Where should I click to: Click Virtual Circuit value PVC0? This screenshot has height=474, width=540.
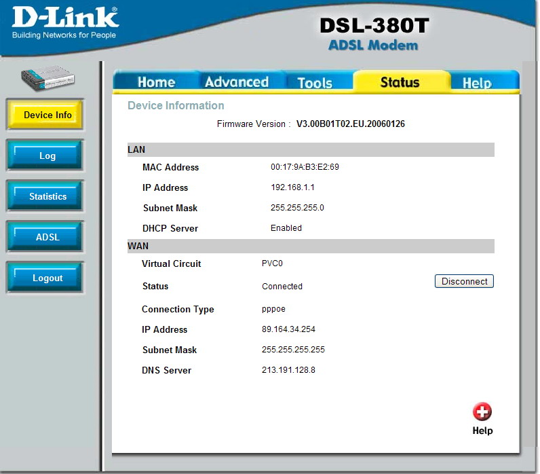(272, 263)
